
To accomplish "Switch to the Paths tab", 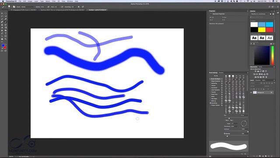I will [x=263, y=80].
